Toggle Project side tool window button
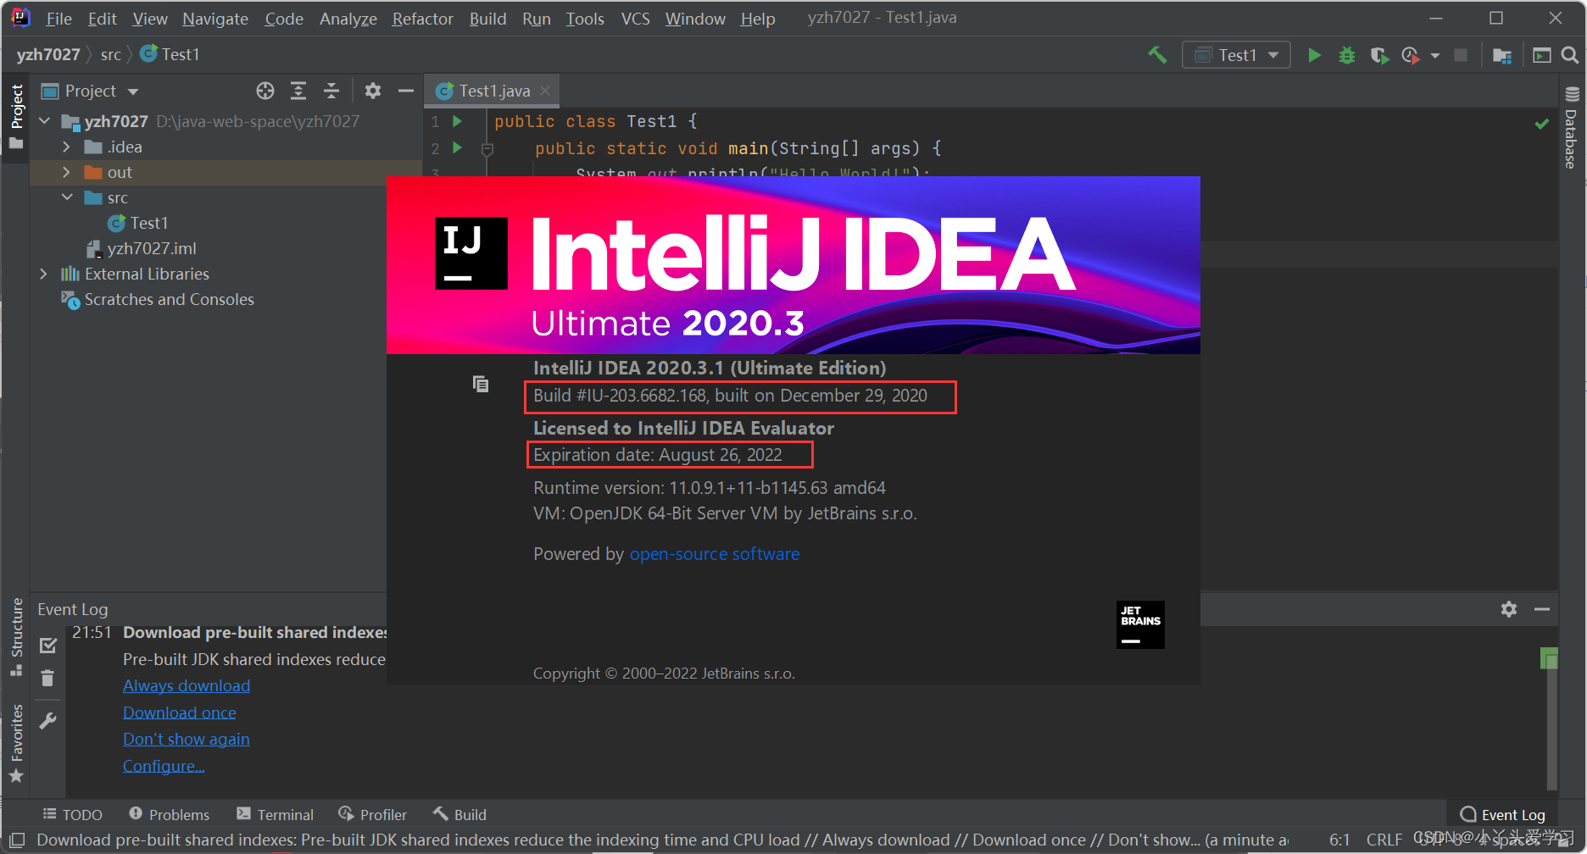This screenshot has height=854, width=1587. click(x=15, y=116)
